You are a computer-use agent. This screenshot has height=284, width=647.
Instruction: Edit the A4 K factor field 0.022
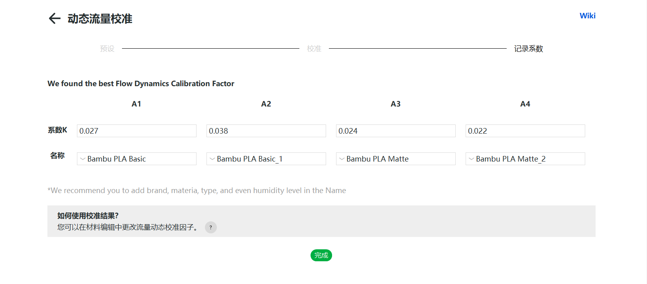(525, 131)
